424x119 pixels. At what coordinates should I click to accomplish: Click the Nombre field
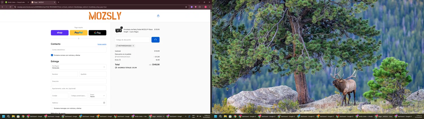[64, 74]
